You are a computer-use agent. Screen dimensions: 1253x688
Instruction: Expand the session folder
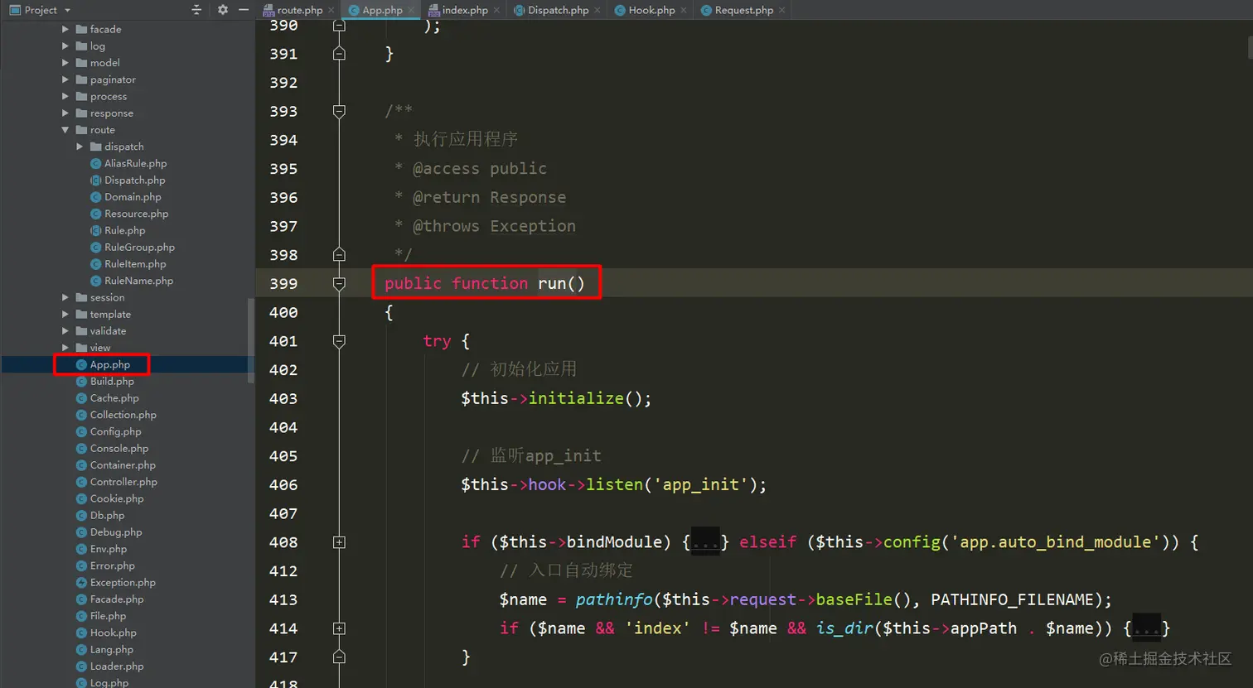65,297
